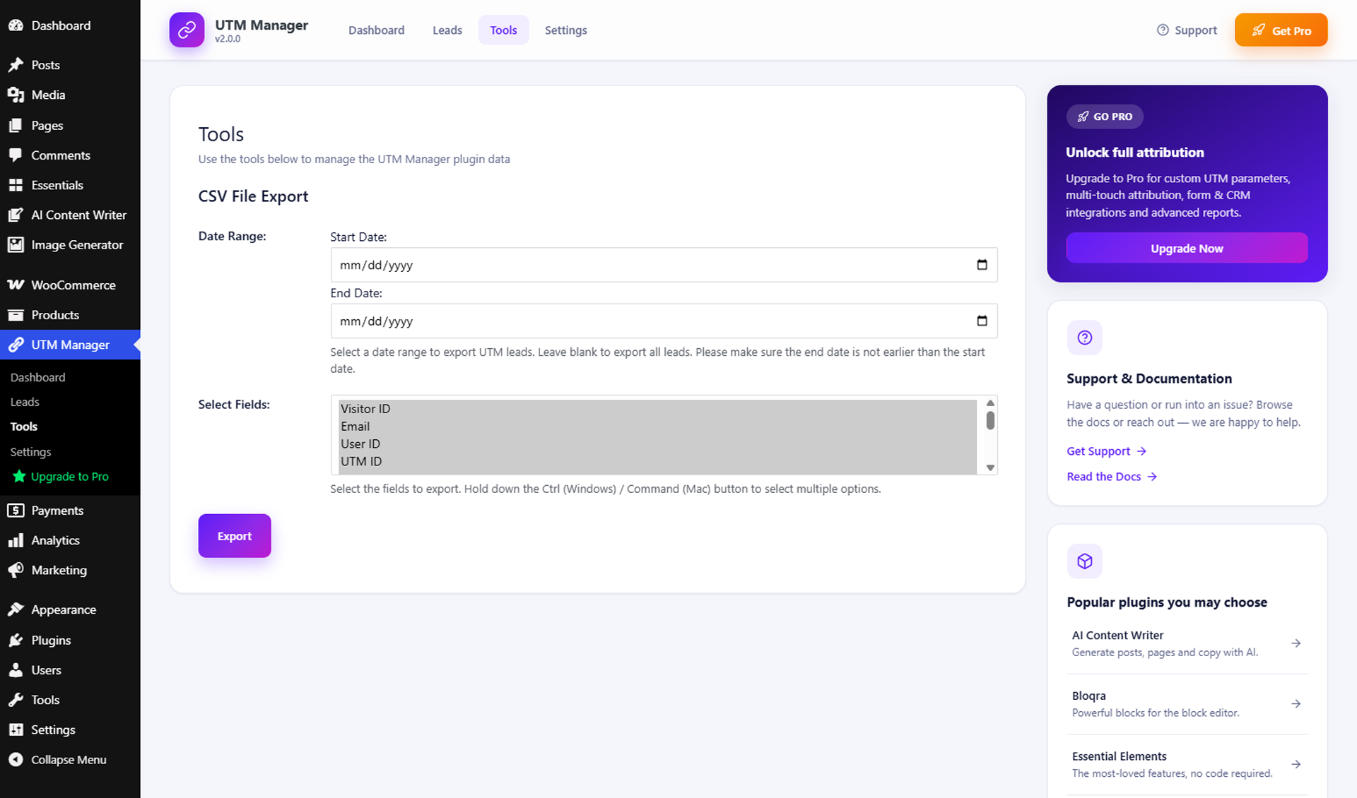Click the Media icon in sidebar
Screen dimensions: 1357x798
click(x=16, y=95)
